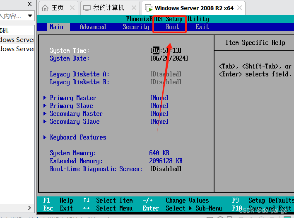Open the Security BIOS menu
The height and width of the screenshot is (218, 294).
(136, 27)
